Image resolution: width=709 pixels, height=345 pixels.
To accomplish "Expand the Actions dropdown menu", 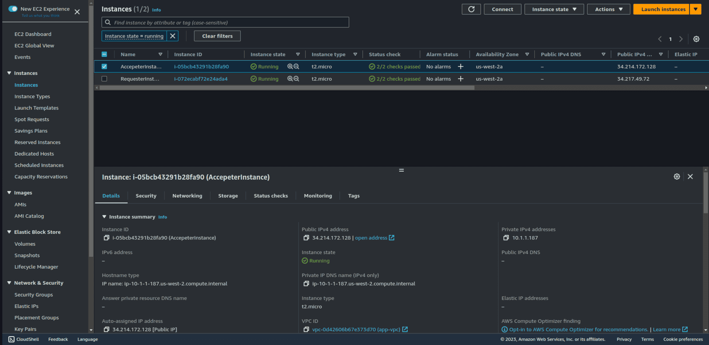I will click(x=608, y=9).
